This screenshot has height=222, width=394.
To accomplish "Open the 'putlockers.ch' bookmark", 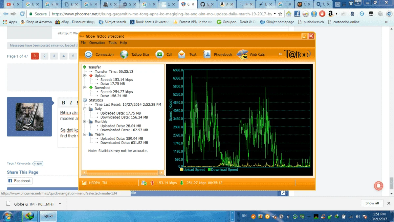I will coord(311,22).
